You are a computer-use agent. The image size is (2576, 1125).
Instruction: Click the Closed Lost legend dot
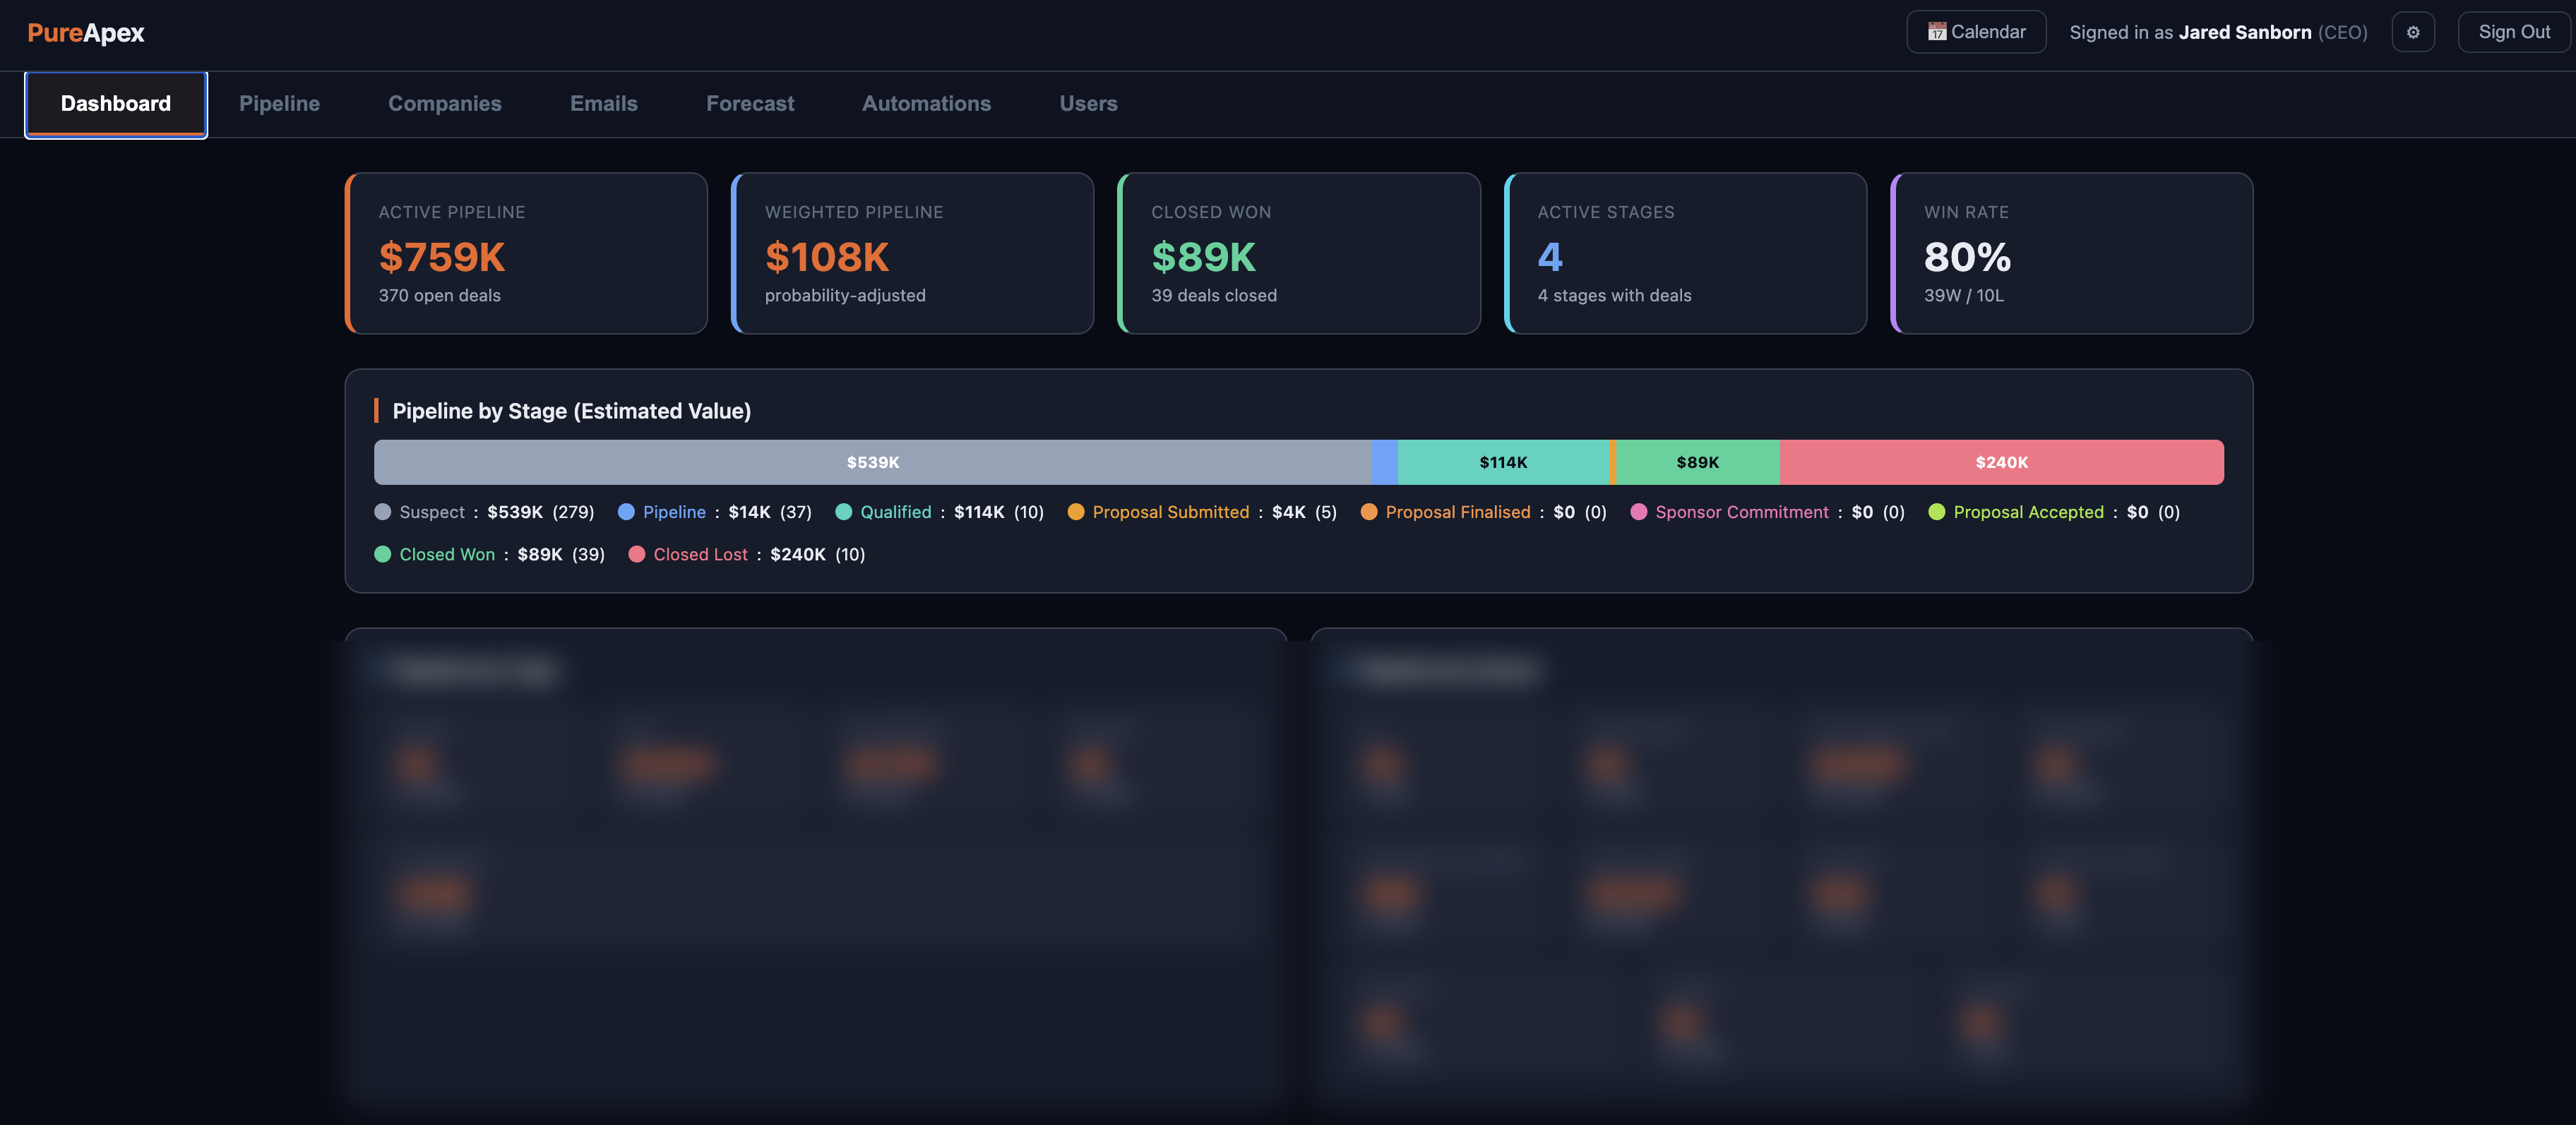636,555
